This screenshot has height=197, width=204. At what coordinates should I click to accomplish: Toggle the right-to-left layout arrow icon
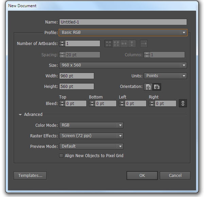144,44
